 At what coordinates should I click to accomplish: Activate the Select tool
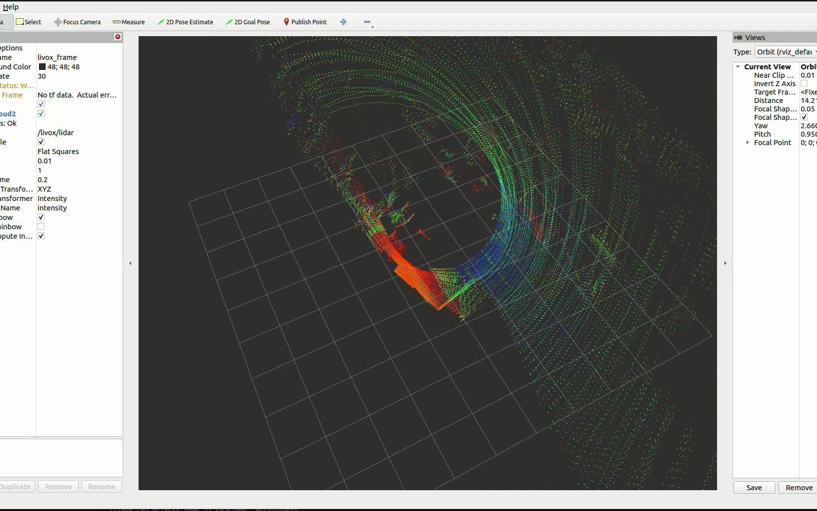tap(28, 22)
